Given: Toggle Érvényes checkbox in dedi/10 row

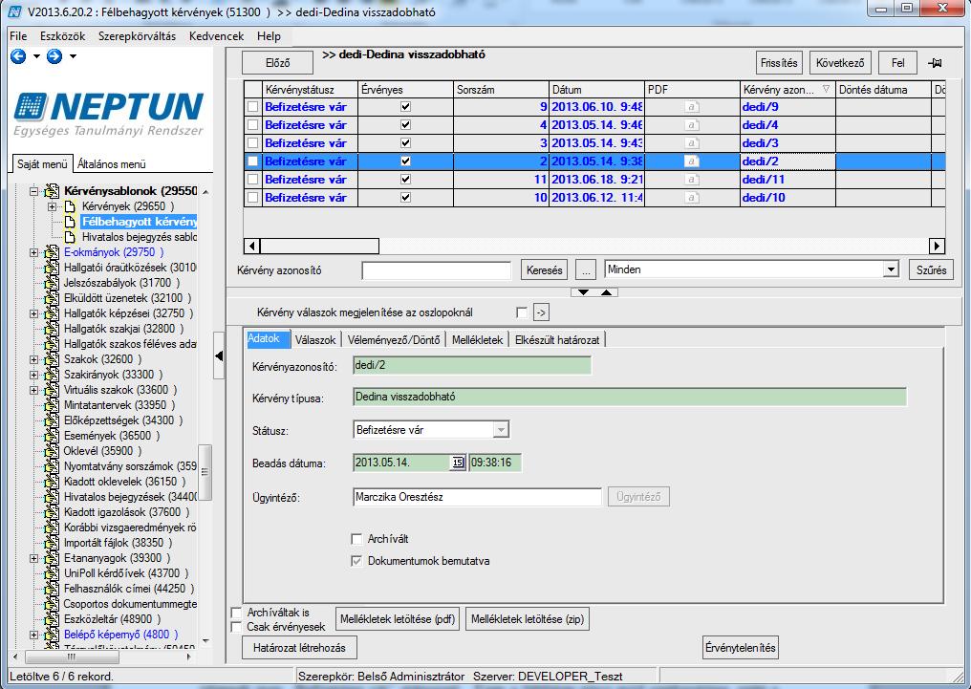Looking at the screenshot, I should [405, 198].
